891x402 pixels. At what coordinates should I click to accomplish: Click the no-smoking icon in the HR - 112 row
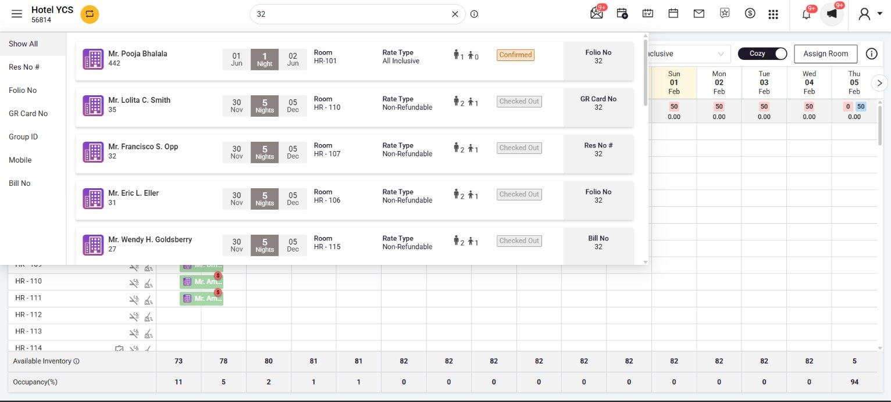(134, 317)
